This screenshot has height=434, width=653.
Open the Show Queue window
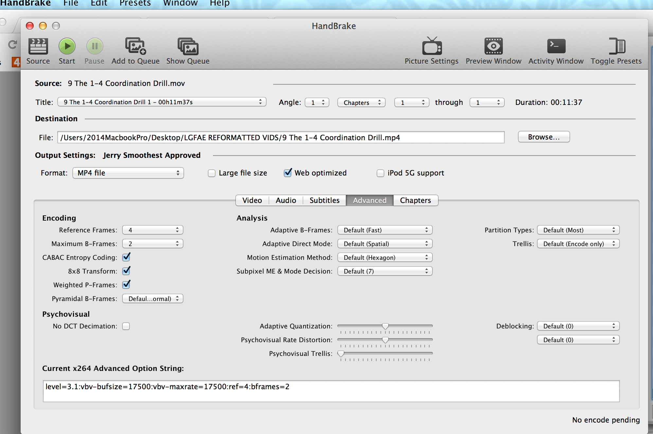(187, 46)
